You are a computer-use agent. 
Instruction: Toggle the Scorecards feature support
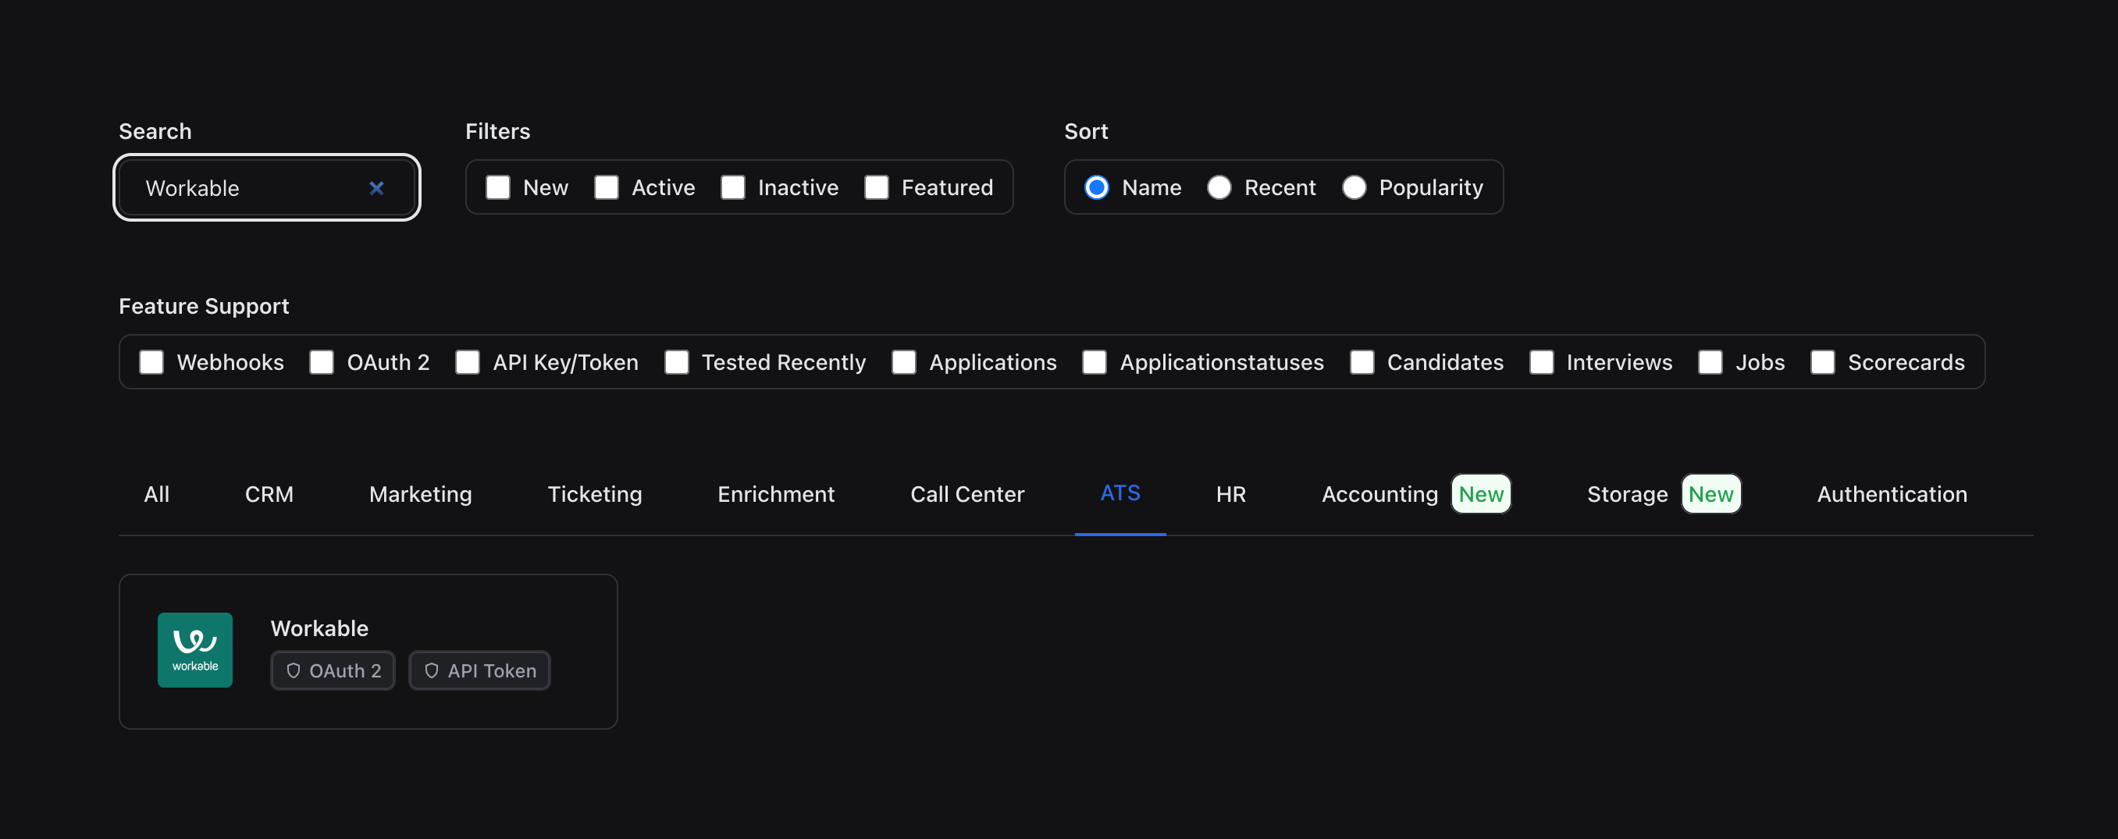[1823, 361]
